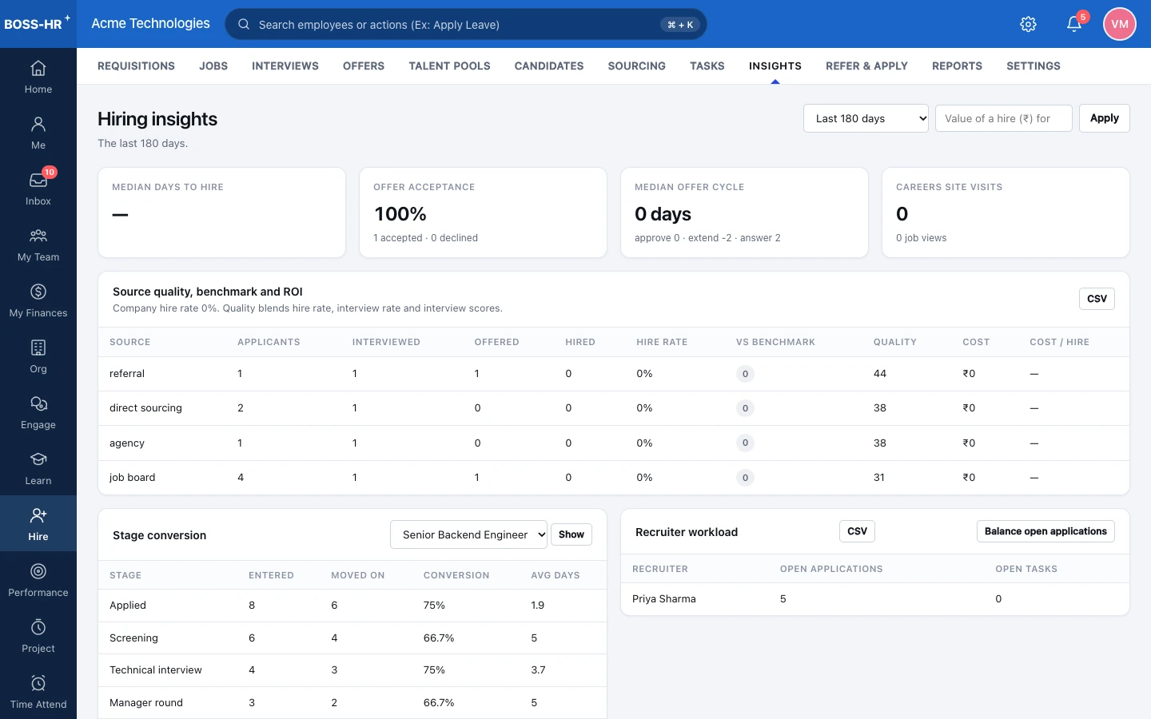This screenshot has width=1151, height=719.
Task: Click the Cost / Hire column header
Action: (1059, 342)
